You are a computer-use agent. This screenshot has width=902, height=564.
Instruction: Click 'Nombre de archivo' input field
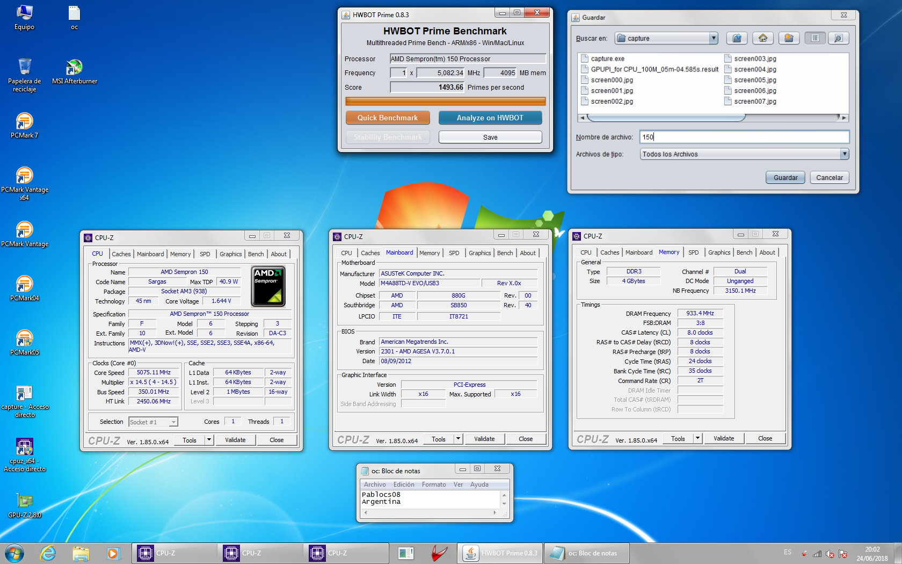click(x=744, y=137)
